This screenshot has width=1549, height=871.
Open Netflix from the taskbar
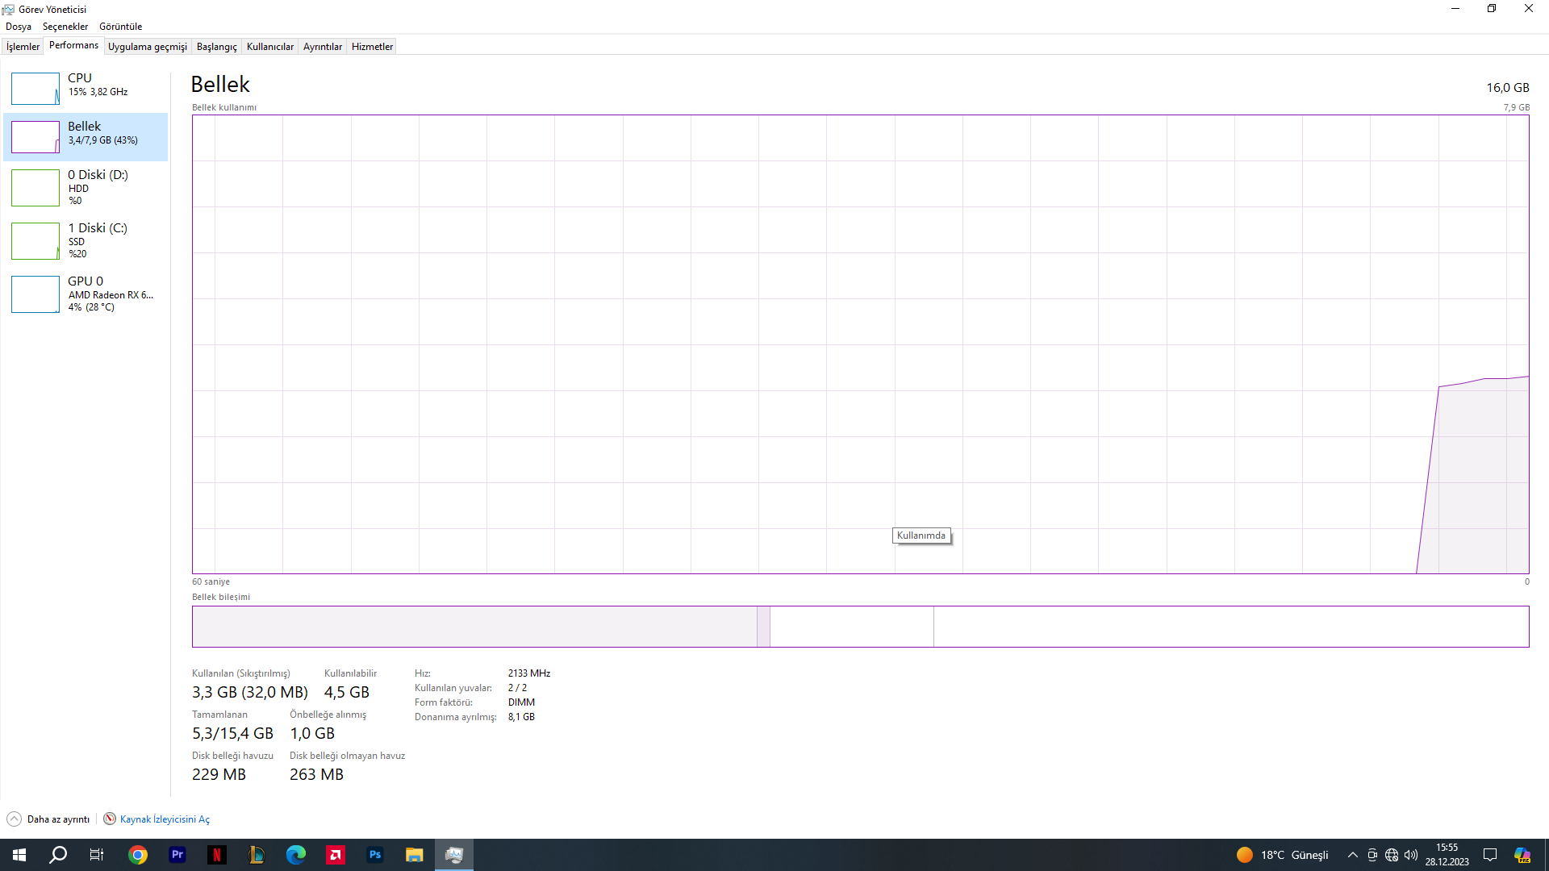point(217,855)
